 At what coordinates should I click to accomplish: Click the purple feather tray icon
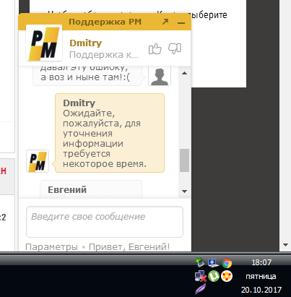pyautogui.click(x=201, y=289)
